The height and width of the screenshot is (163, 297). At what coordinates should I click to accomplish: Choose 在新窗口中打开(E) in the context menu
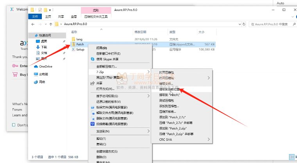[x=108, y=54]
